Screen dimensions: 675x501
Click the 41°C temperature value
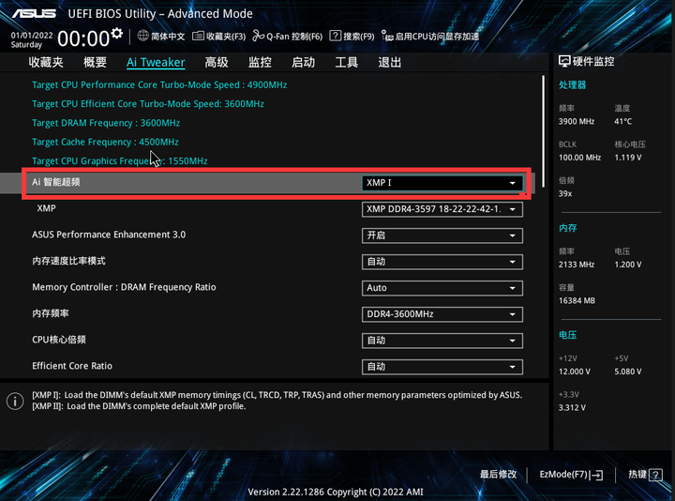(622, 121)
